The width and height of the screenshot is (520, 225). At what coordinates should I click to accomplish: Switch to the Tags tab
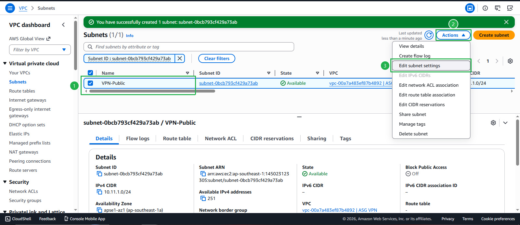pos(345,139)
